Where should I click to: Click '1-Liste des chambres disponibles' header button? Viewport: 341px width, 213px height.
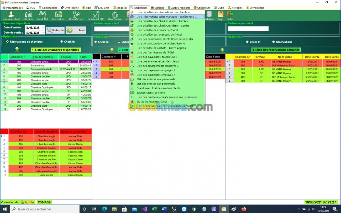point(55,50)
